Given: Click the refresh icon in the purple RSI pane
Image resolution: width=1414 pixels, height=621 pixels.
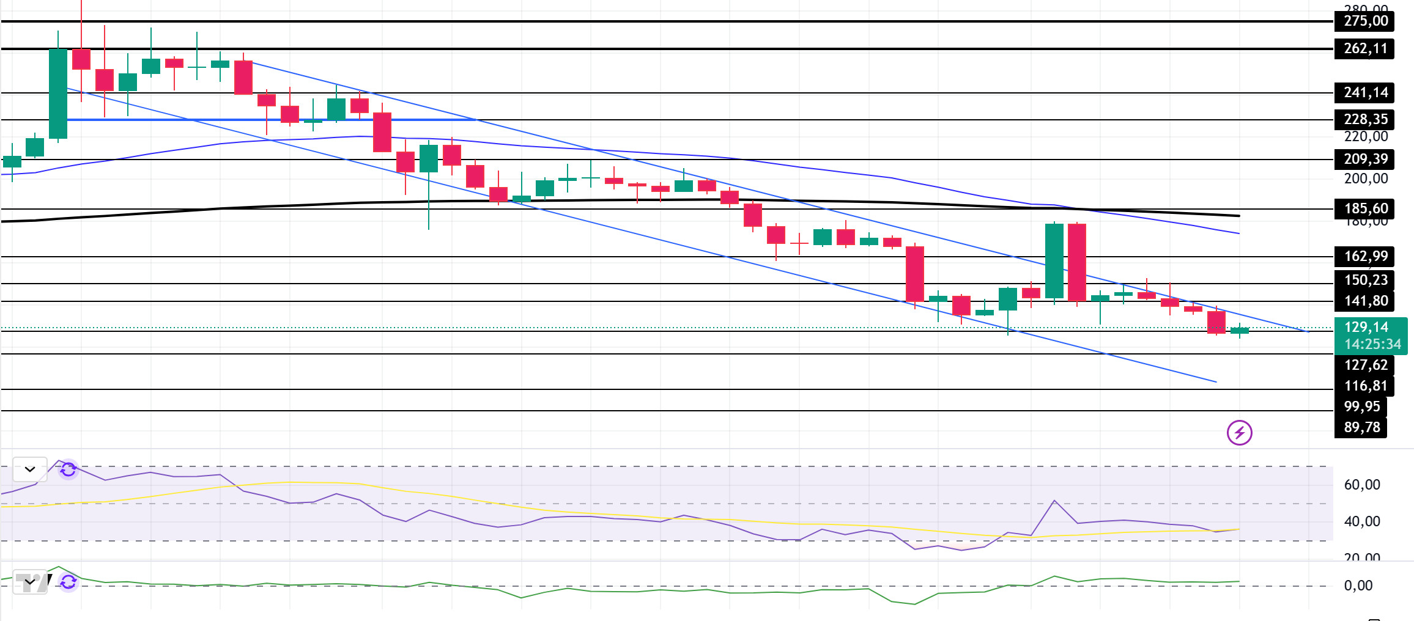Looking at the screenshot, I should (x=68, y=469).
